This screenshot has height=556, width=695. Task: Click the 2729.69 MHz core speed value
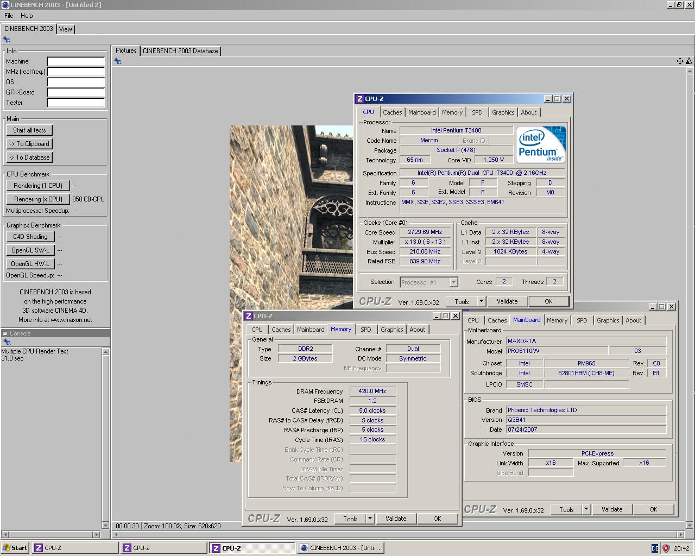(x=425, y=232)
